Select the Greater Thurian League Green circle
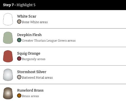This screenshot has height=101, width=126. tap(19, 40)
